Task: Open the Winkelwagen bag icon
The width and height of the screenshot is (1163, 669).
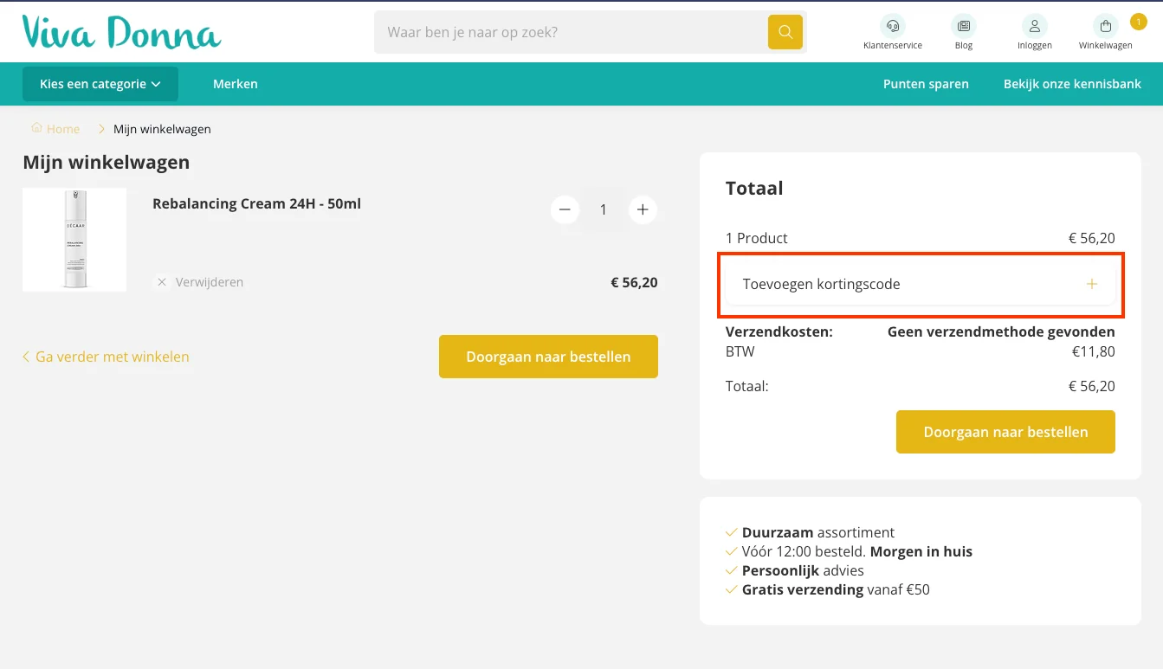Action: pyautogui.click(x=1105, y=26)
